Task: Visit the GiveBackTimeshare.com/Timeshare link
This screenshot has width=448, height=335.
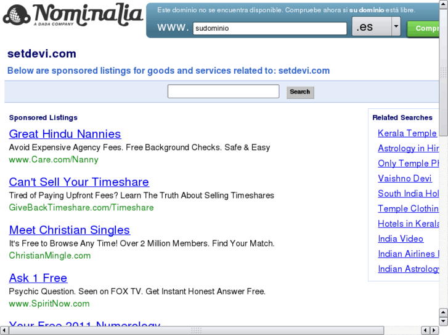Action: point(81,207)
